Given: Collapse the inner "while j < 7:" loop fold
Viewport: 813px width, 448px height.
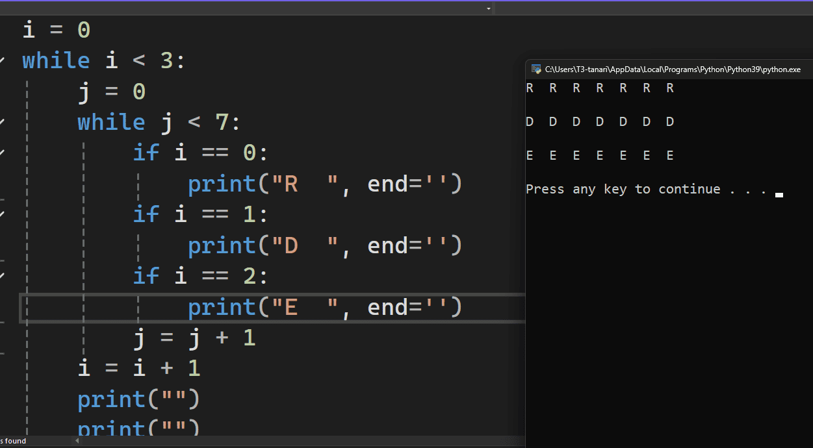Looking at the screenshot, I should (x=3, y=121).
